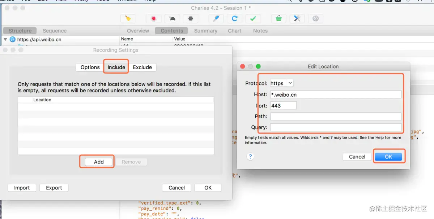The width and height of the screenshot is (434, 219).
Task: Select the Options tab in Recording Settings
Action: click(x=90, y=67)
